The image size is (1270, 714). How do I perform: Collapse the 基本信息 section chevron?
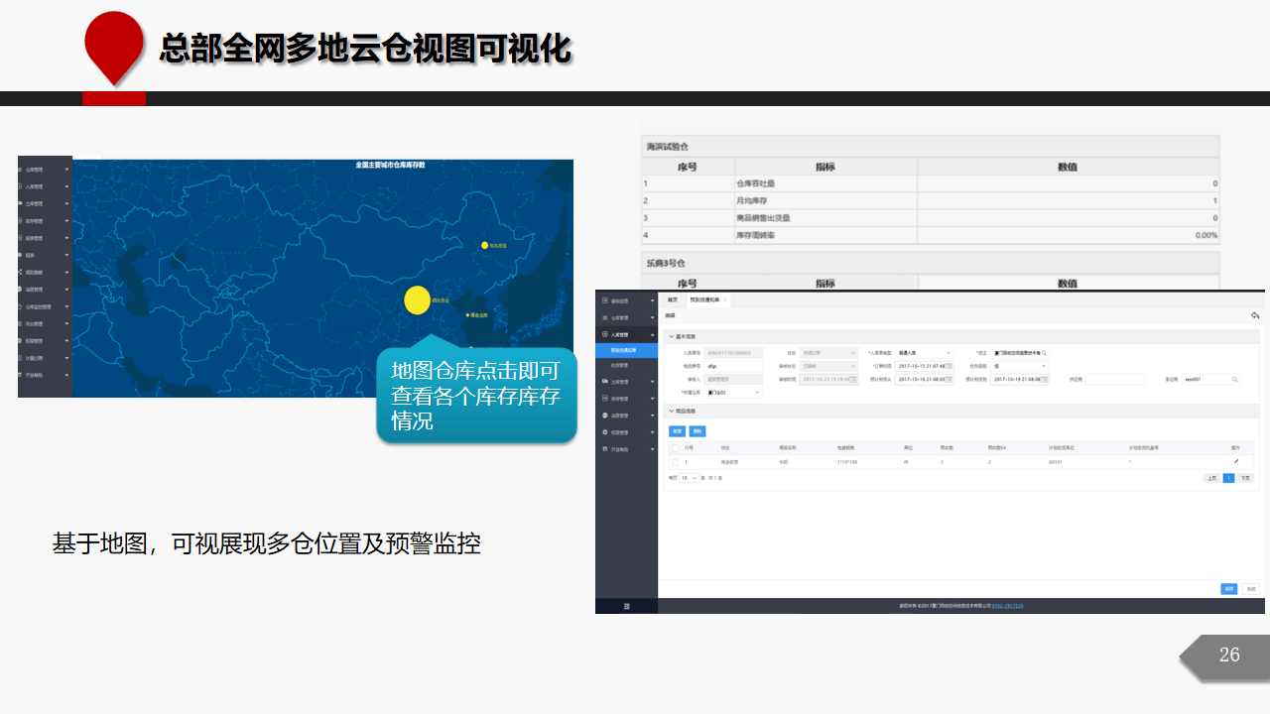[x=671, y=336]
